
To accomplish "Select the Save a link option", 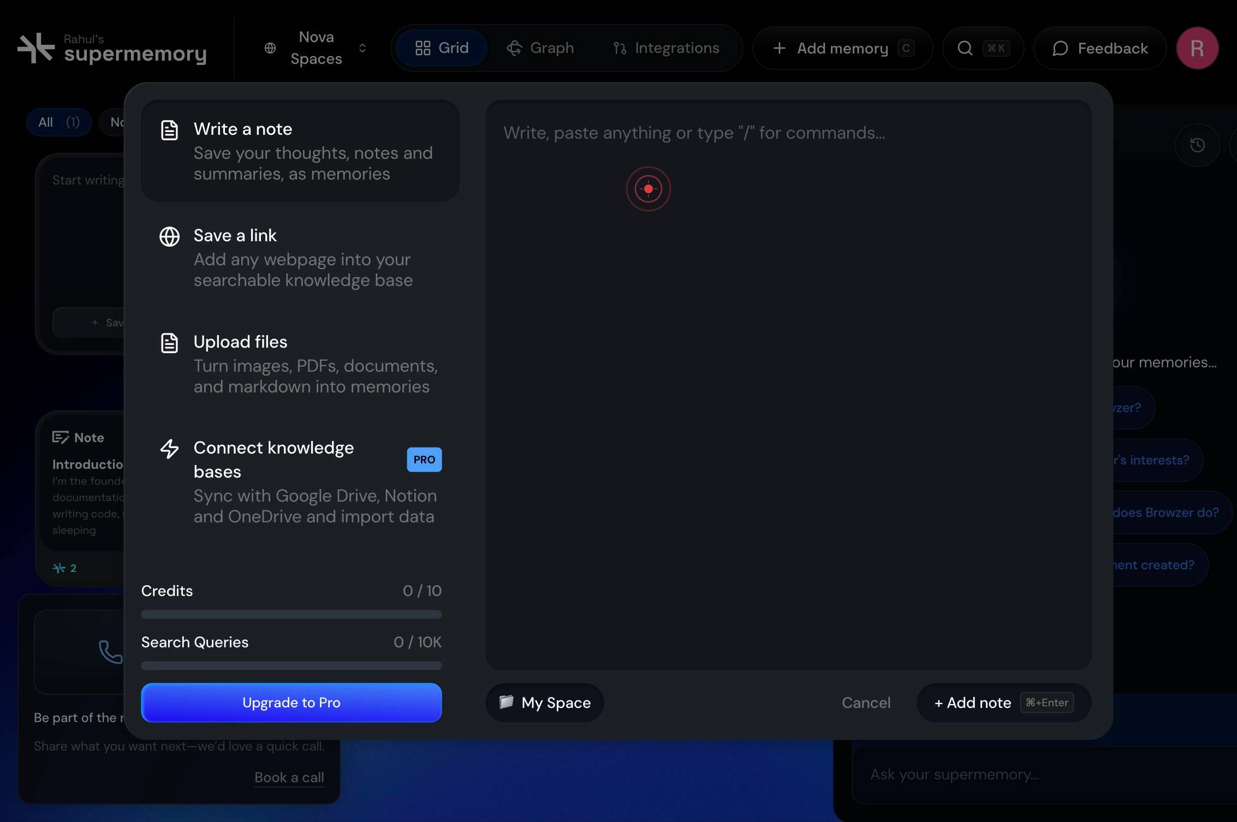I will pos(300,257).
